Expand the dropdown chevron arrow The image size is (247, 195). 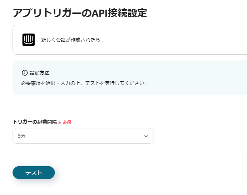[x=146, y=136]
